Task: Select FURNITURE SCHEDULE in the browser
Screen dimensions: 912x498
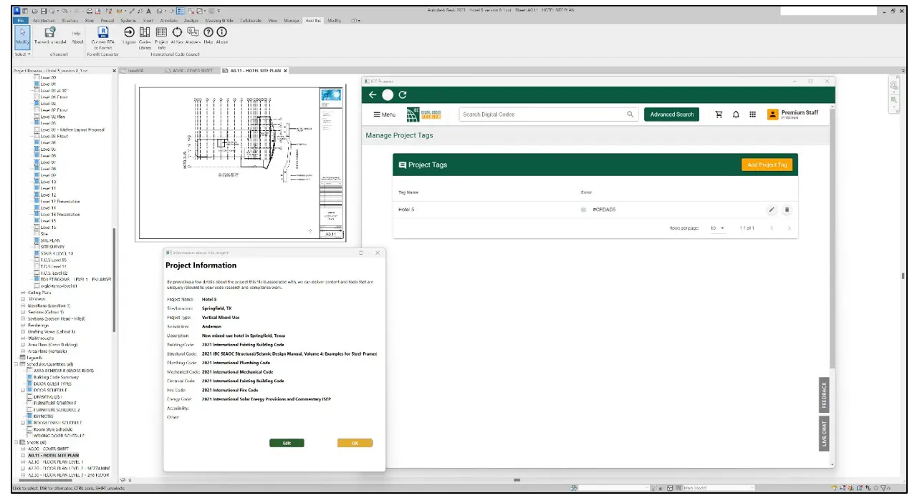Action: [x=55, y=403]
